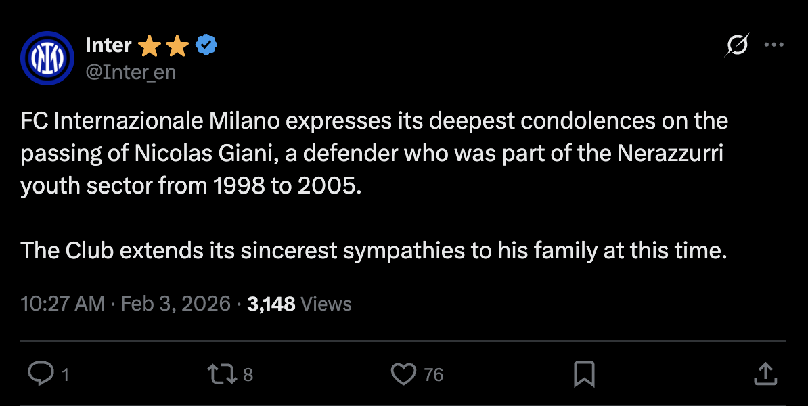Click the Feb 3, 2026 date
Image resolution: width=808 pixels, height=406 pixels.
tap(176, 304)
